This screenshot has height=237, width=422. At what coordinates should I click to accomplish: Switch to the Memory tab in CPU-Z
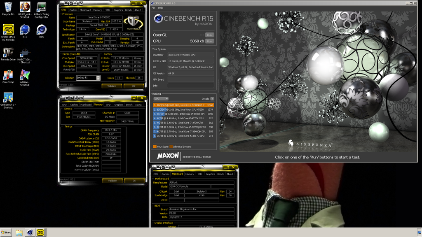click(98, 10)
